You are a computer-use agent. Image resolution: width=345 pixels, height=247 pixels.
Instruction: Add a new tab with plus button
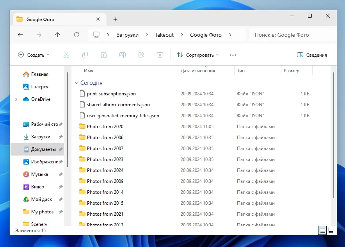(x=115, y=20)
